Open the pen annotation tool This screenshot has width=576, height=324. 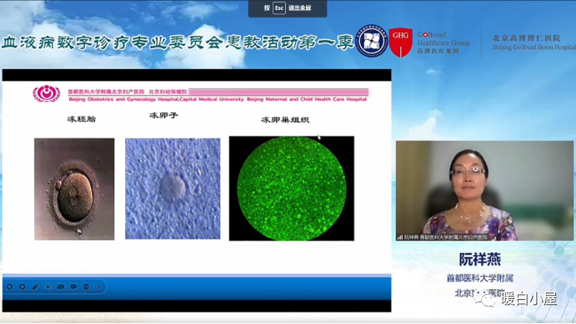click(x=35, y=287)
